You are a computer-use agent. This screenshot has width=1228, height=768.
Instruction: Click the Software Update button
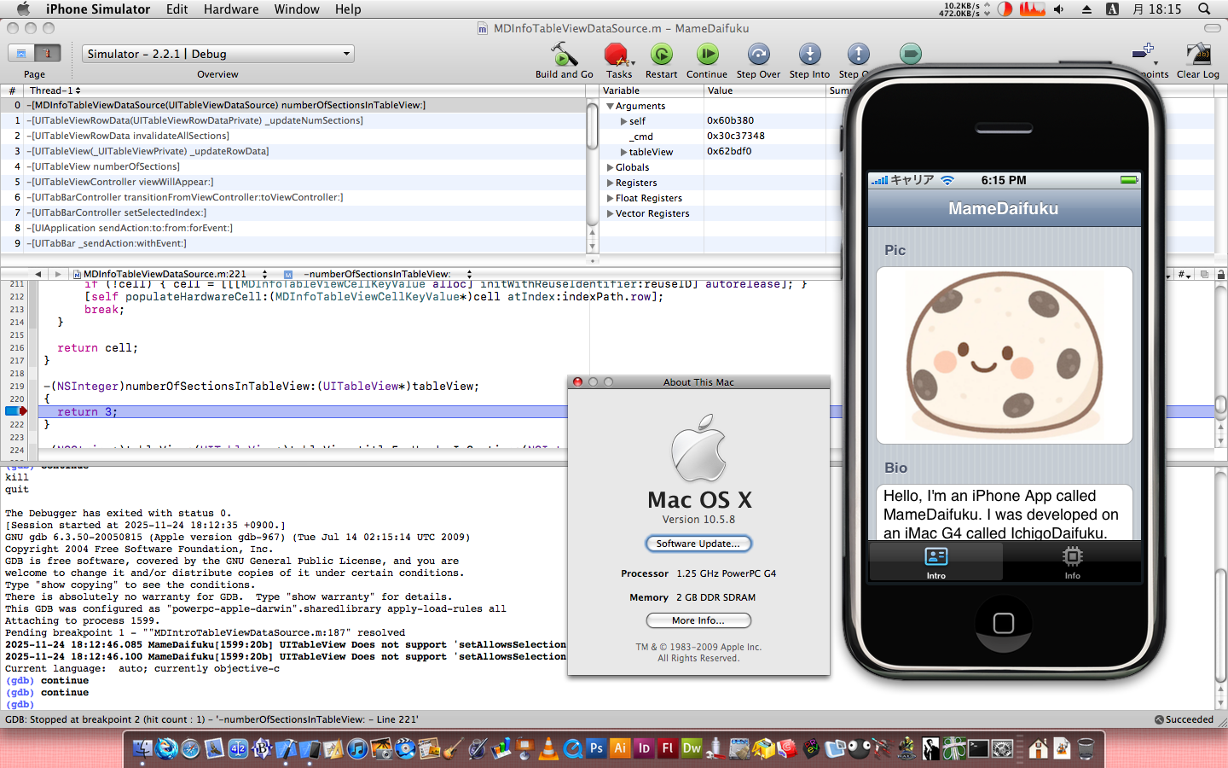(x=698, y=544)
